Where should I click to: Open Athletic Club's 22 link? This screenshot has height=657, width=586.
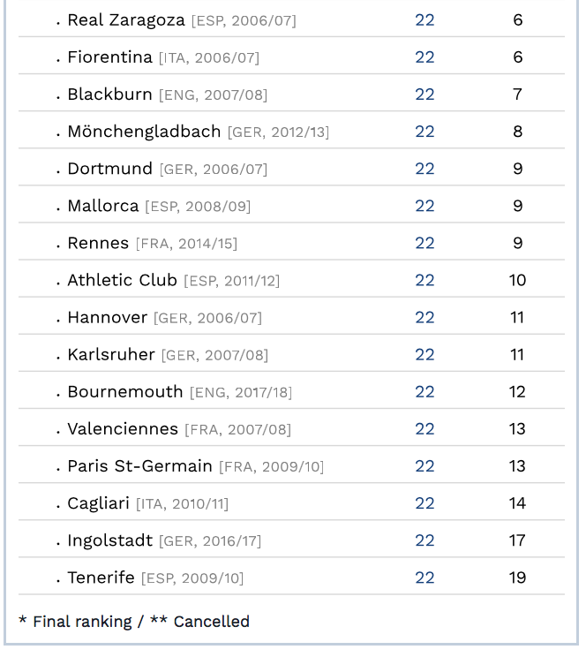pos(424,280)
